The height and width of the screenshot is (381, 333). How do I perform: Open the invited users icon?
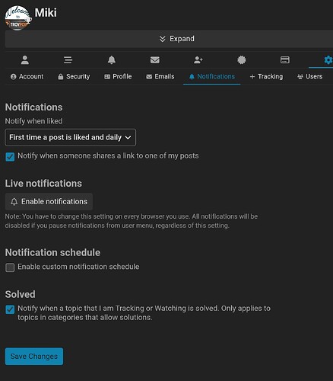point(198,60)
